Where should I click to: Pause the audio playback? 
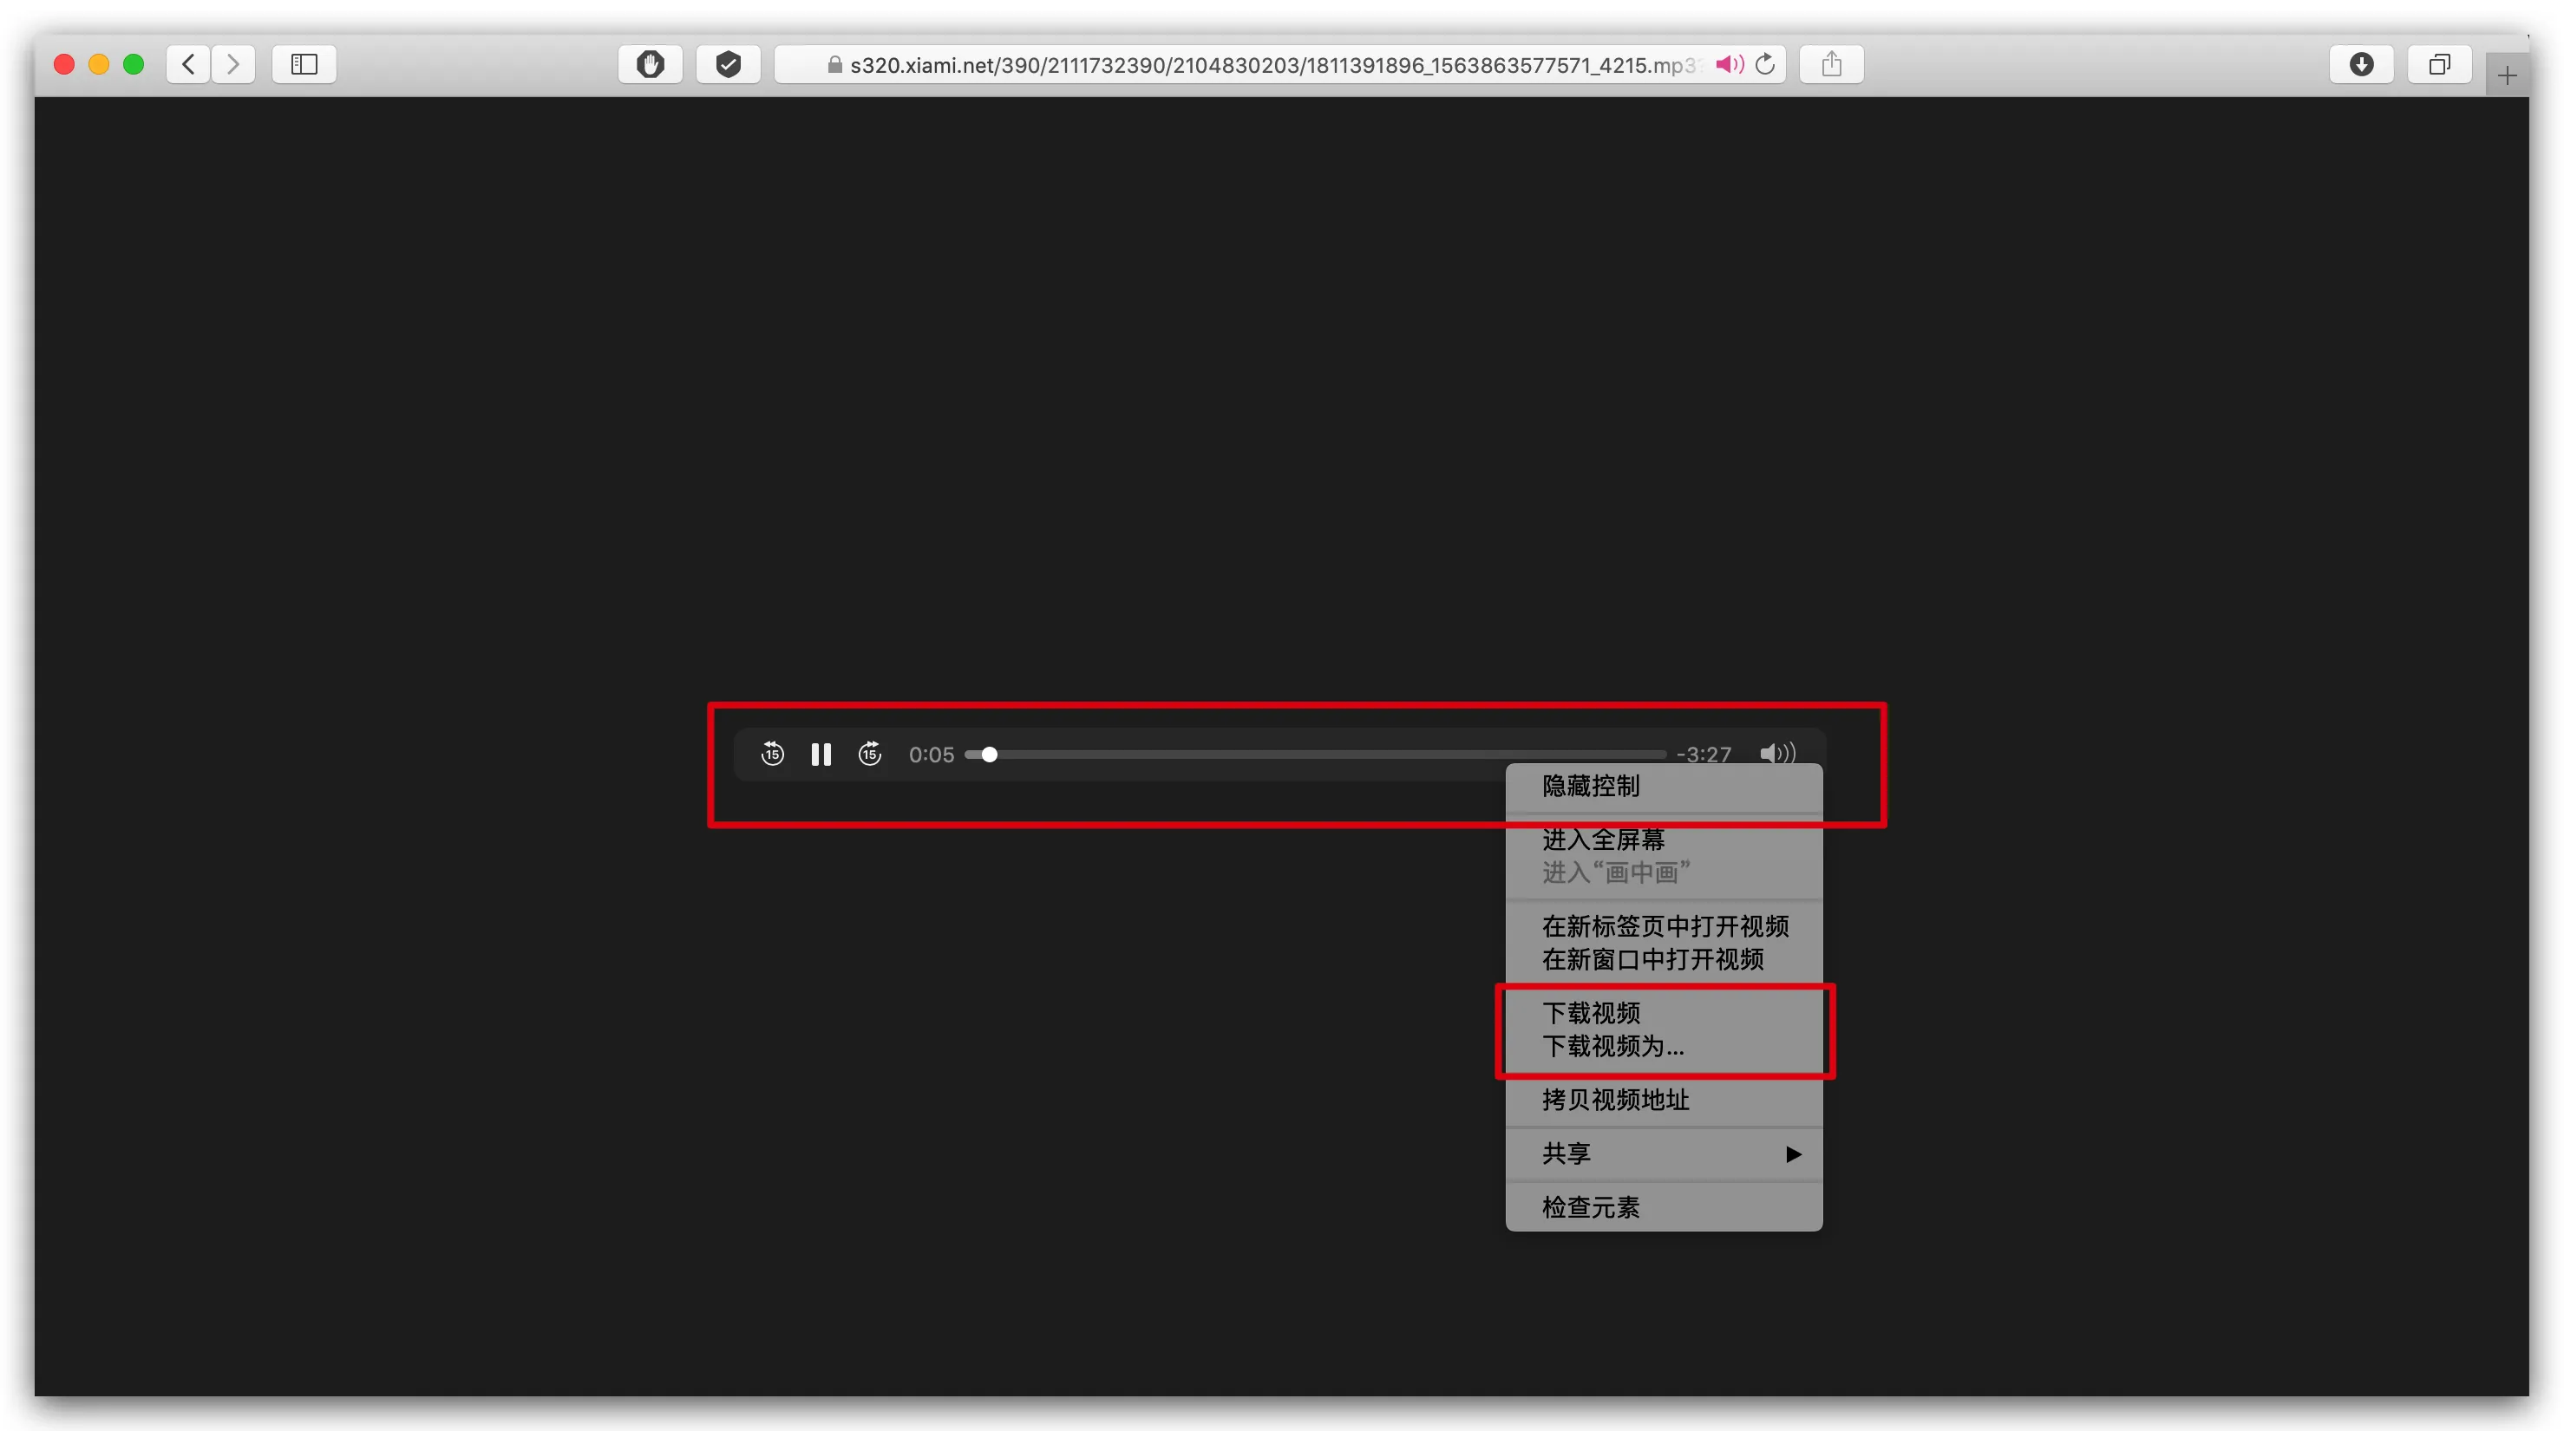coord(821,755)
